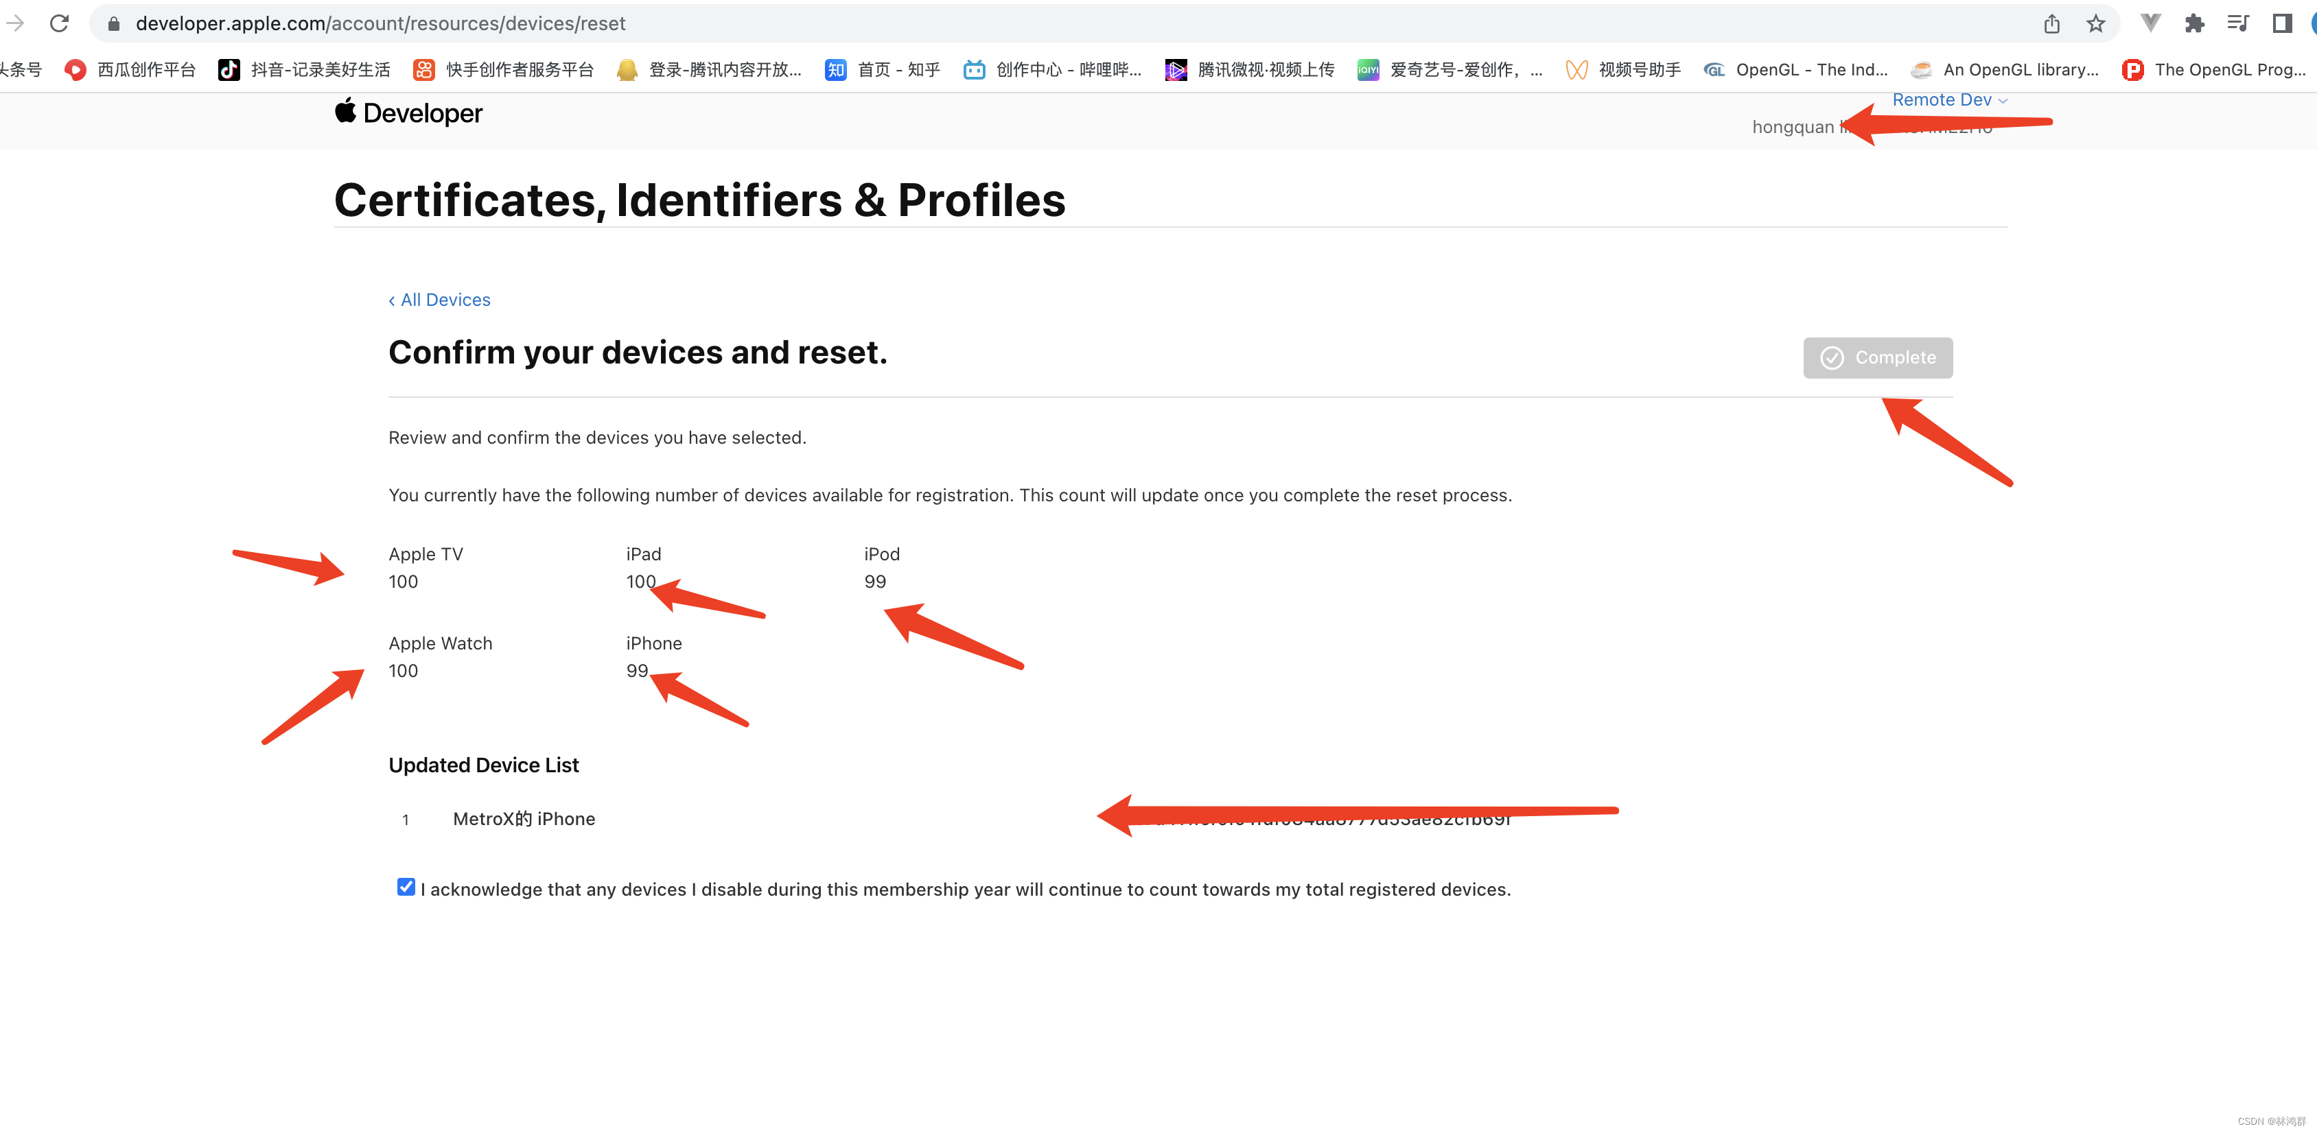Open the Vue devtools extension icon
The image size is (2317, 1133).
(x=2150, y=23)
